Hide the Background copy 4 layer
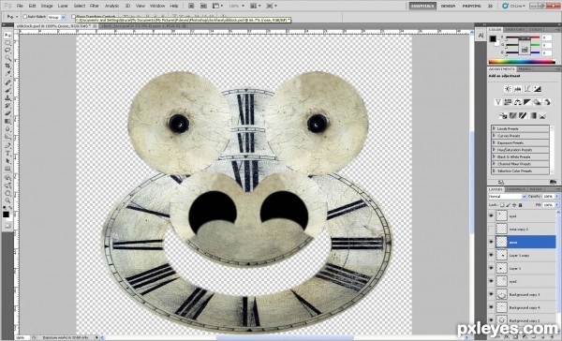 click(491, 307)
